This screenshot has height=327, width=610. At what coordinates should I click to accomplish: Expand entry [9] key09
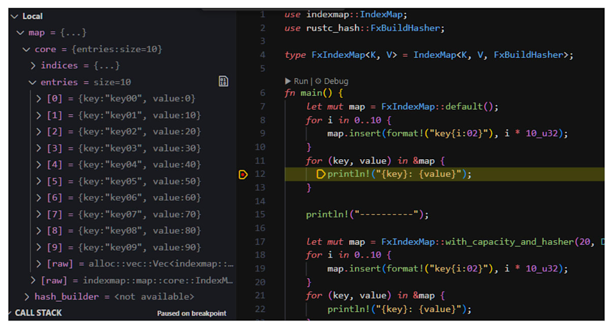[x=39, y=248]
